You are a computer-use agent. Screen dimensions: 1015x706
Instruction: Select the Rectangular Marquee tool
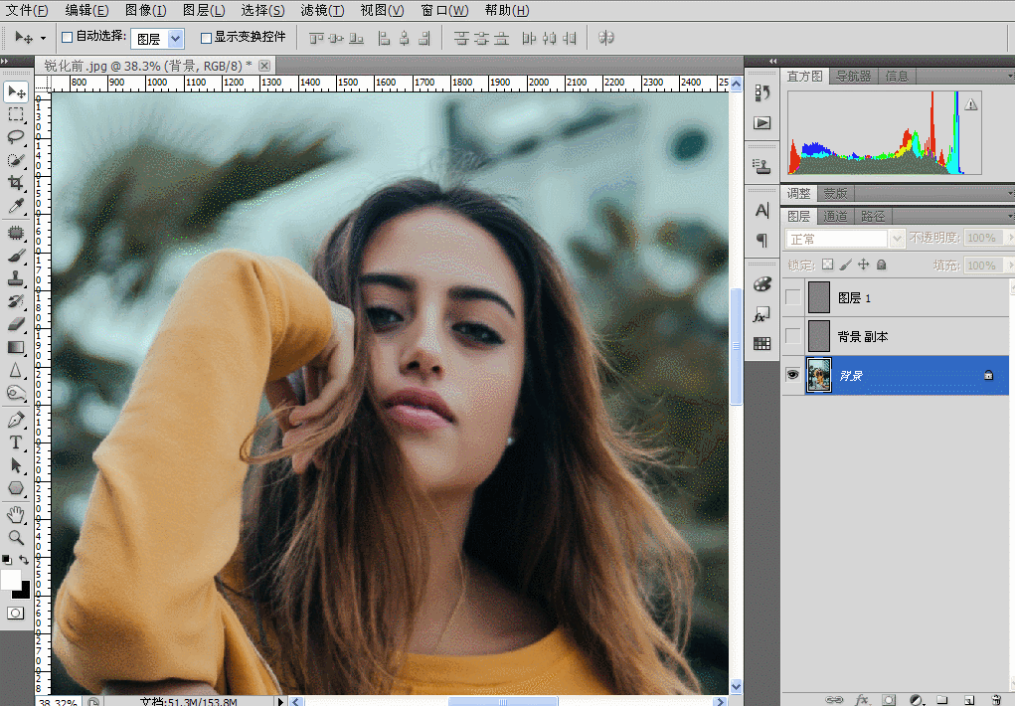(x=16, y=114)
